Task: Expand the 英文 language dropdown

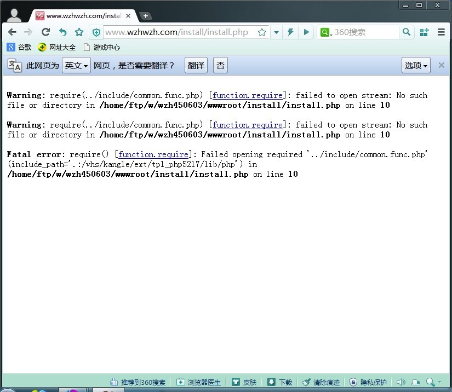Action: coord(76,65)
